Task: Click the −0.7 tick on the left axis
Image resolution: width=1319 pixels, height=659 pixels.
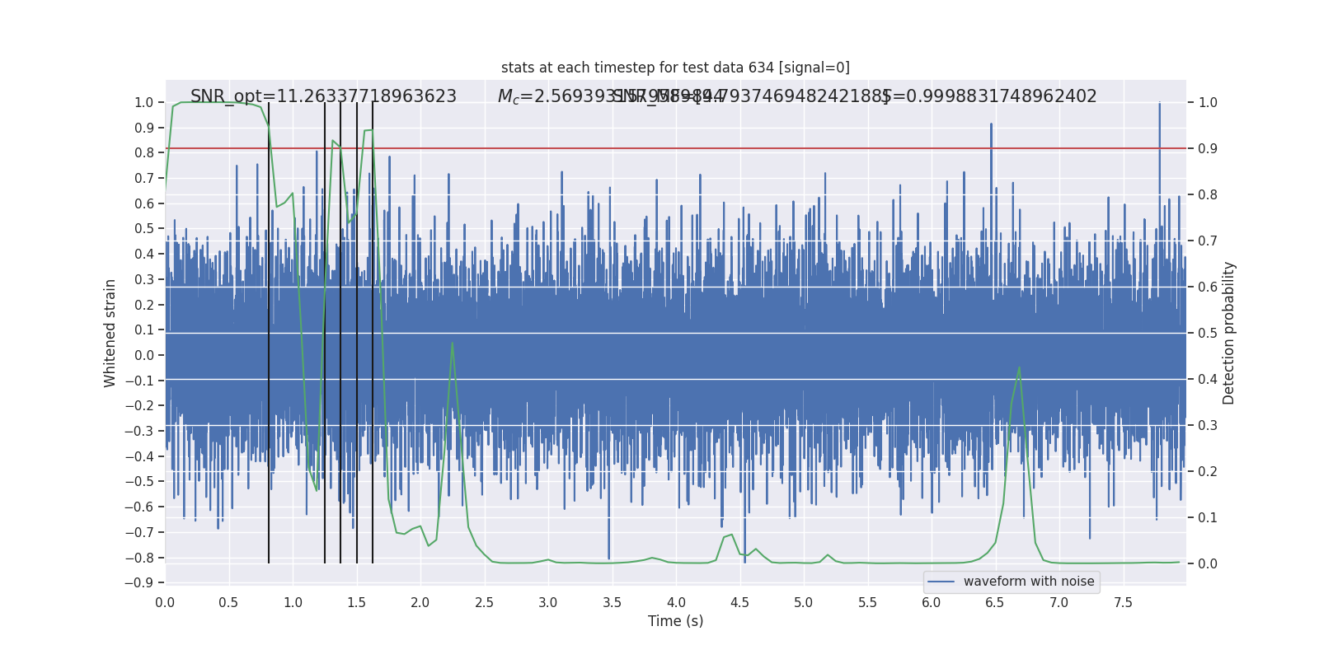Action: point(139,532)
